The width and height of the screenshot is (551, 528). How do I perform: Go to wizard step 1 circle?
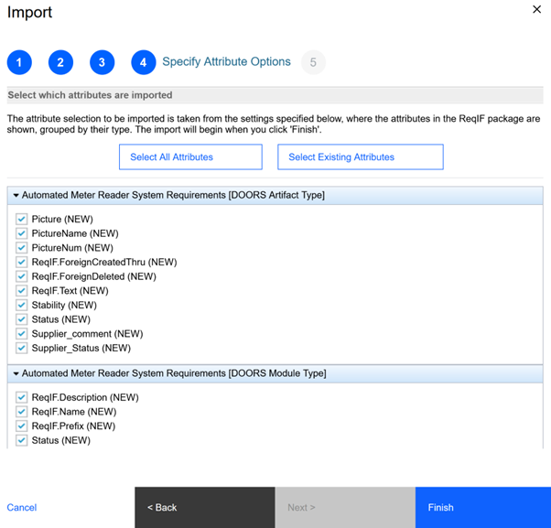(19, 62)
